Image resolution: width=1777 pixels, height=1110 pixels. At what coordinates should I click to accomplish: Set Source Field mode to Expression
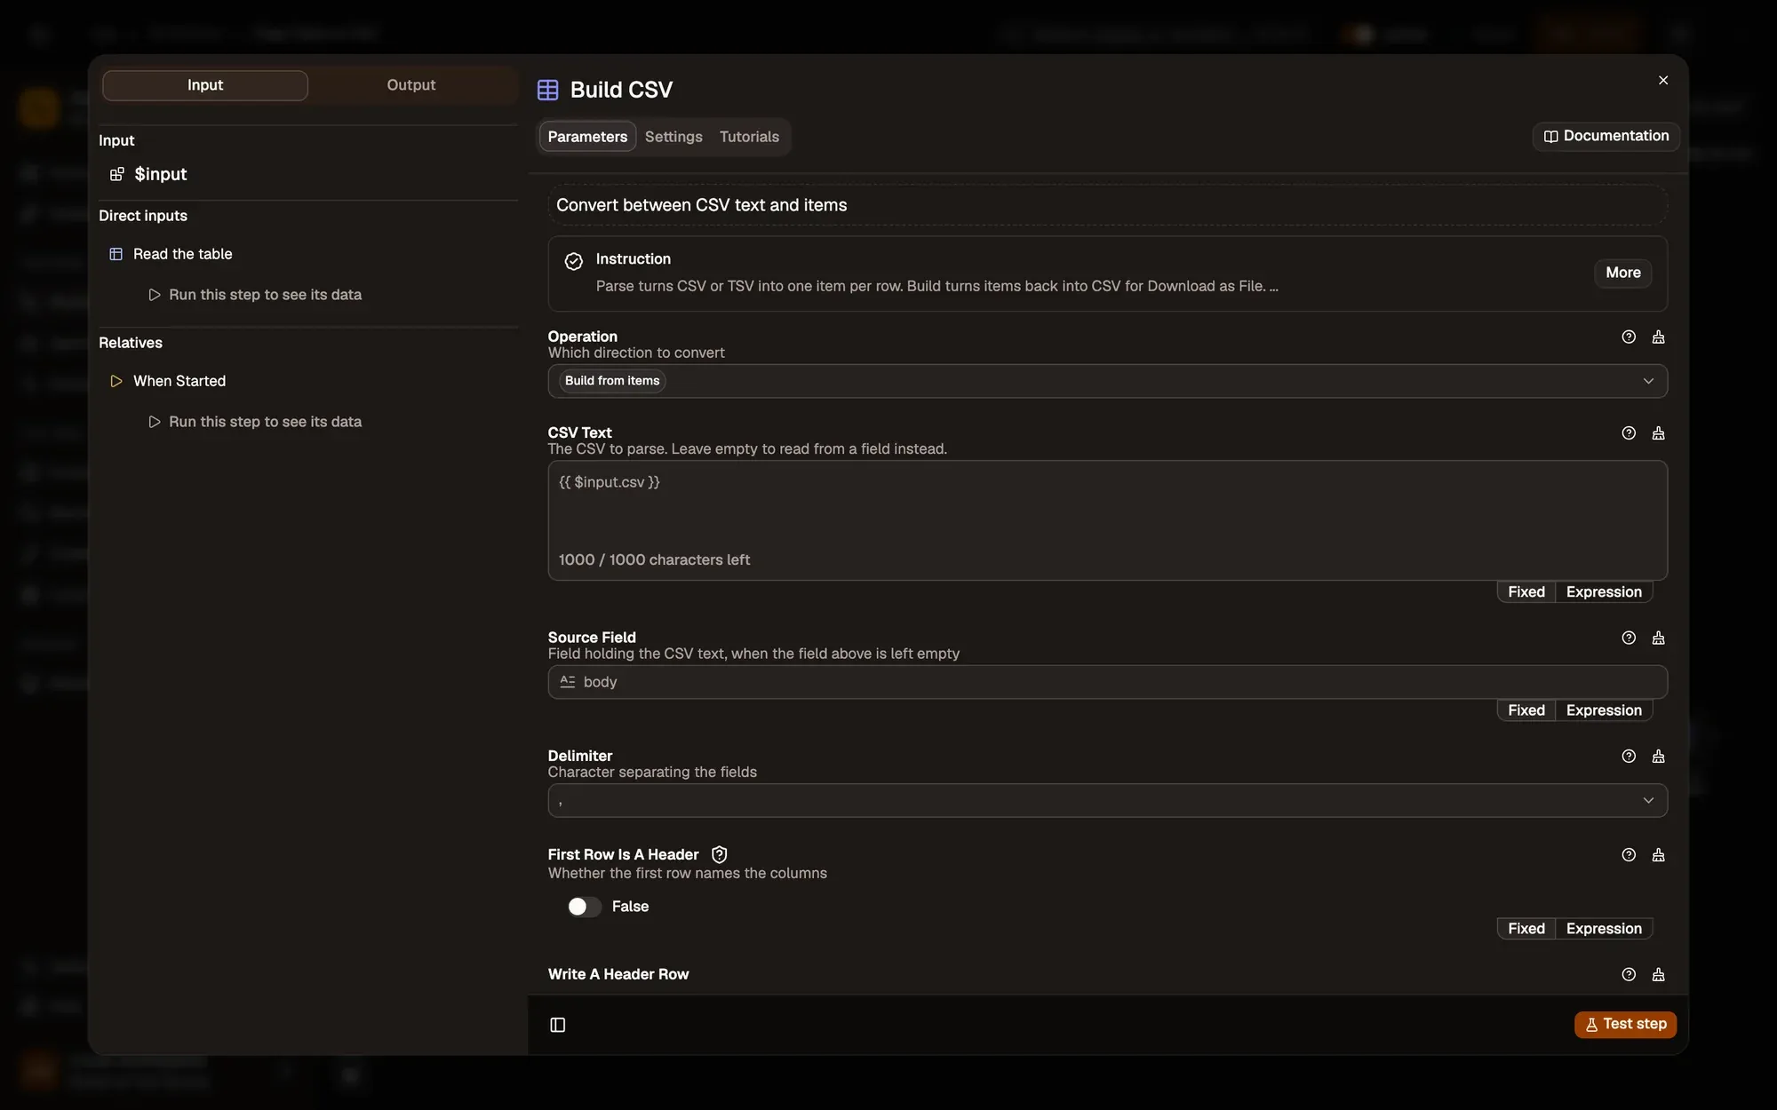(x=1604, y=710)
